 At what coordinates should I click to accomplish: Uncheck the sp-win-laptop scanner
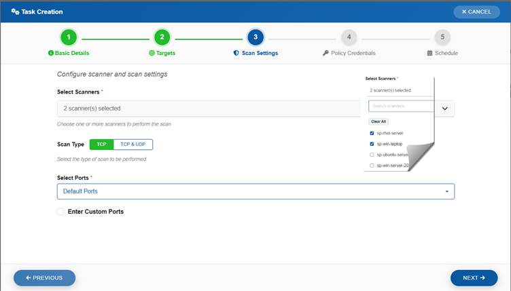[x=371, y=144]
